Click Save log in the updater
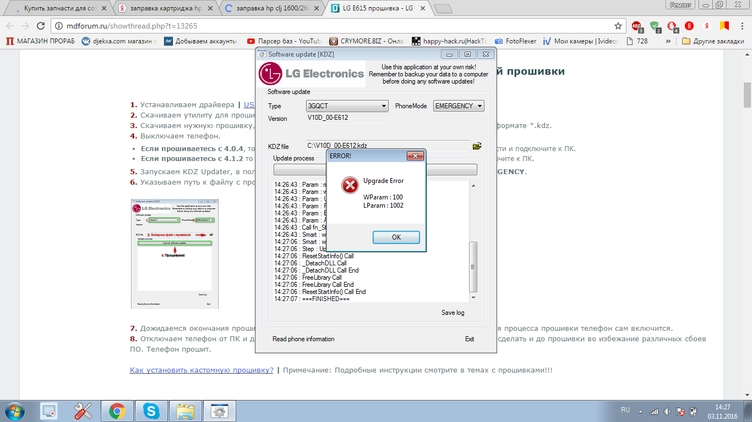Image resolution: width=752 pixels, height=422 pixels. pos(453,313)
